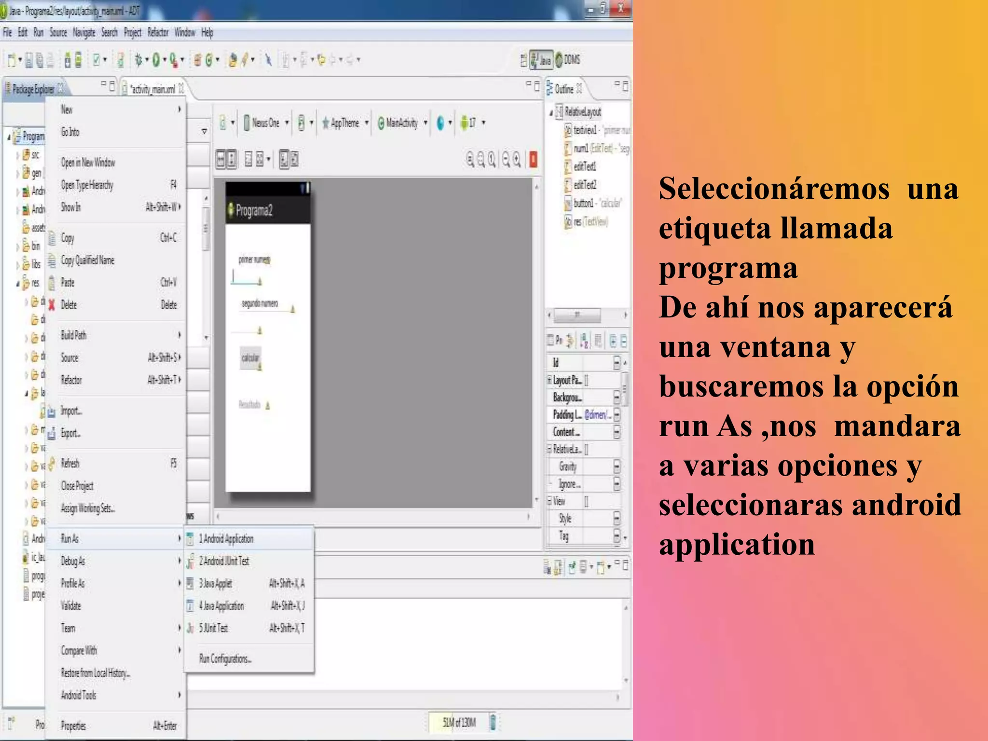Click the New file toolbar icon

click(12, 60)
